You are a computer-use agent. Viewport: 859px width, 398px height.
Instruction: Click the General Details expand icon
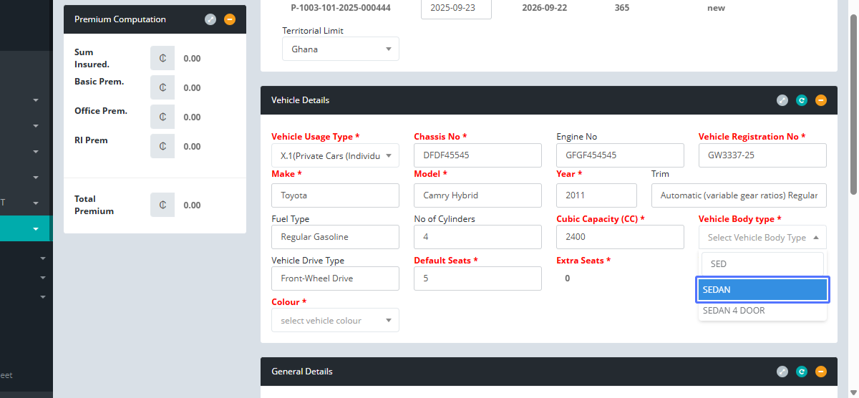pos(782,372)
